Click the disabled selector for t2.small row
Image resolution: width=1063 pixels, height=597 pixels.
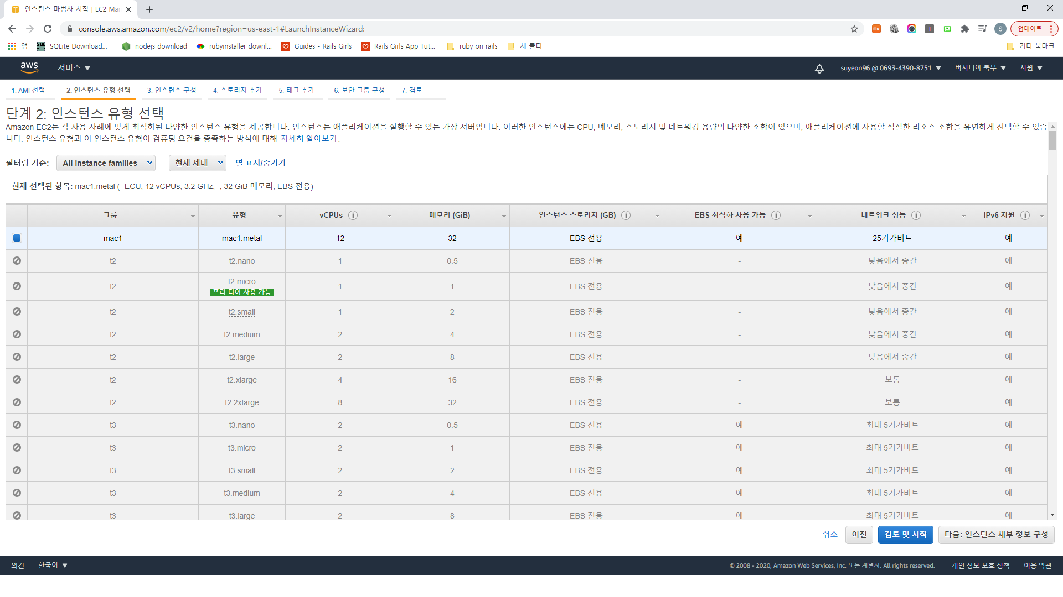17,312
